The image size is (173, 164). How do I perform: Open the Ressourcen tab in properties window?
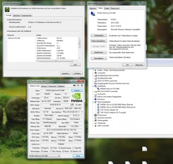coord(115,8)
